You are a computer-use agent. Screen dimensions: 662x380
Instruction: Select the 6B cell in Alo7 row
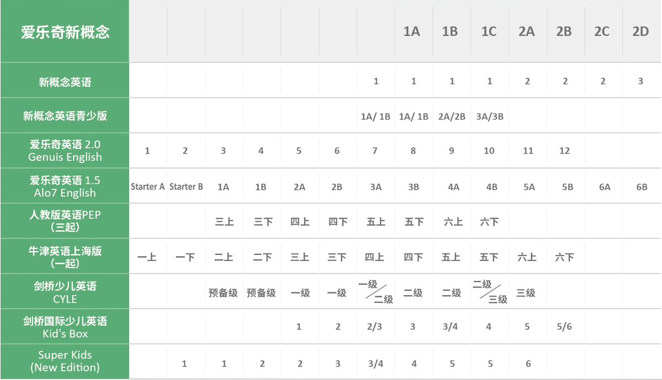pyautogui.click(x=642, y=187)
